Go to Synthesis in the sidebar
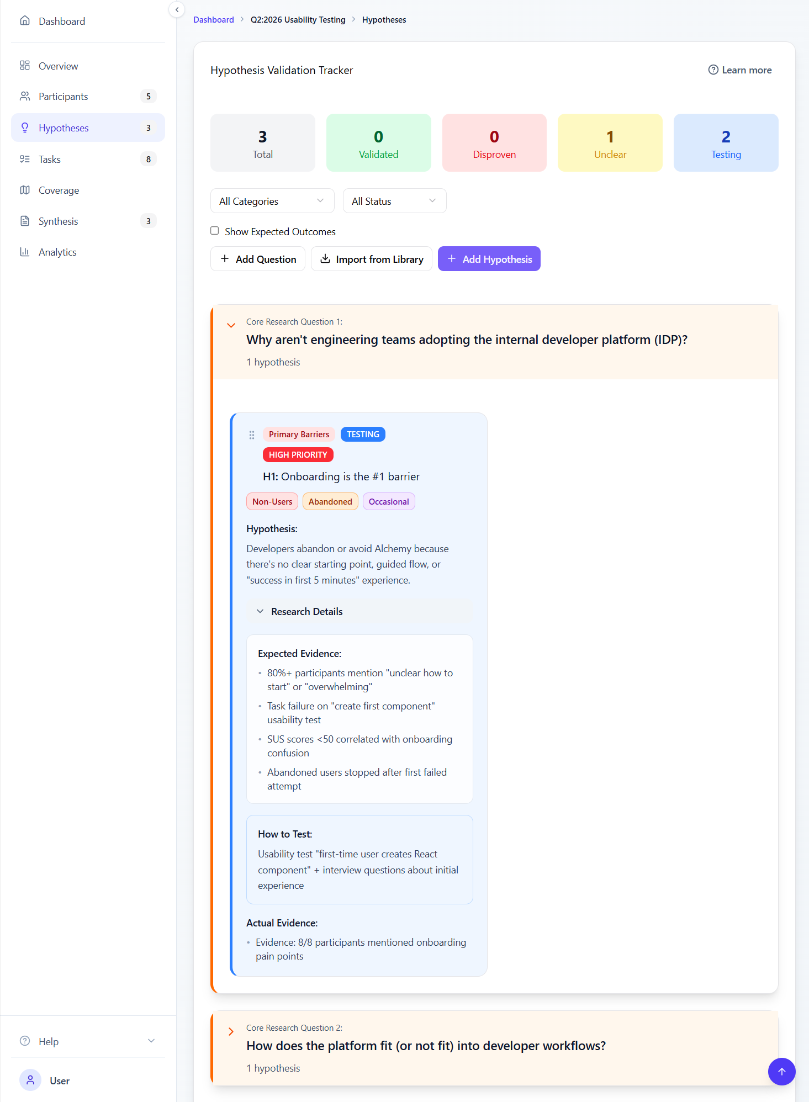The image size is (809, 1102). pos(58,221)
